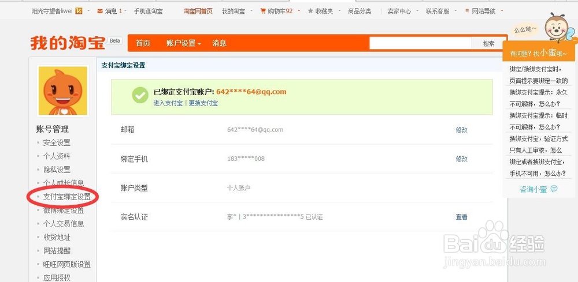Click the 网站导航 list icon
The height and width of the screenshot is (282, 578).
point(467,11)
